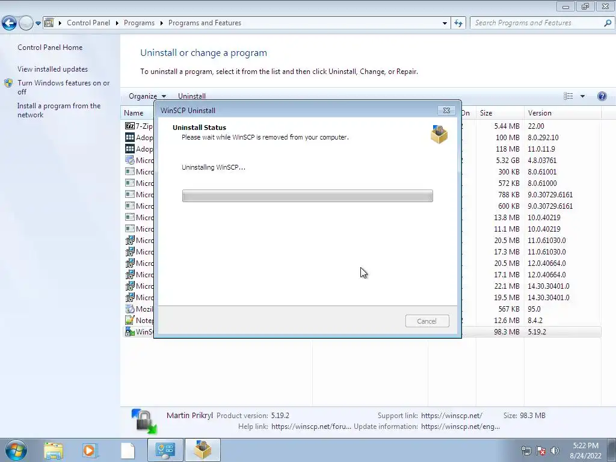
Task: Open the recent pages dropdown arrow
Action: point(38,23)
